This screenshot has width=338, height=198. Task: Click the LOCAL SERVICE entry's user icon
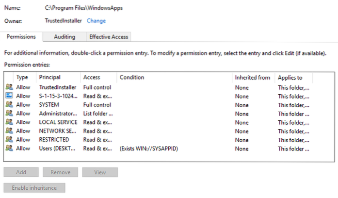(x=9, y=122)
